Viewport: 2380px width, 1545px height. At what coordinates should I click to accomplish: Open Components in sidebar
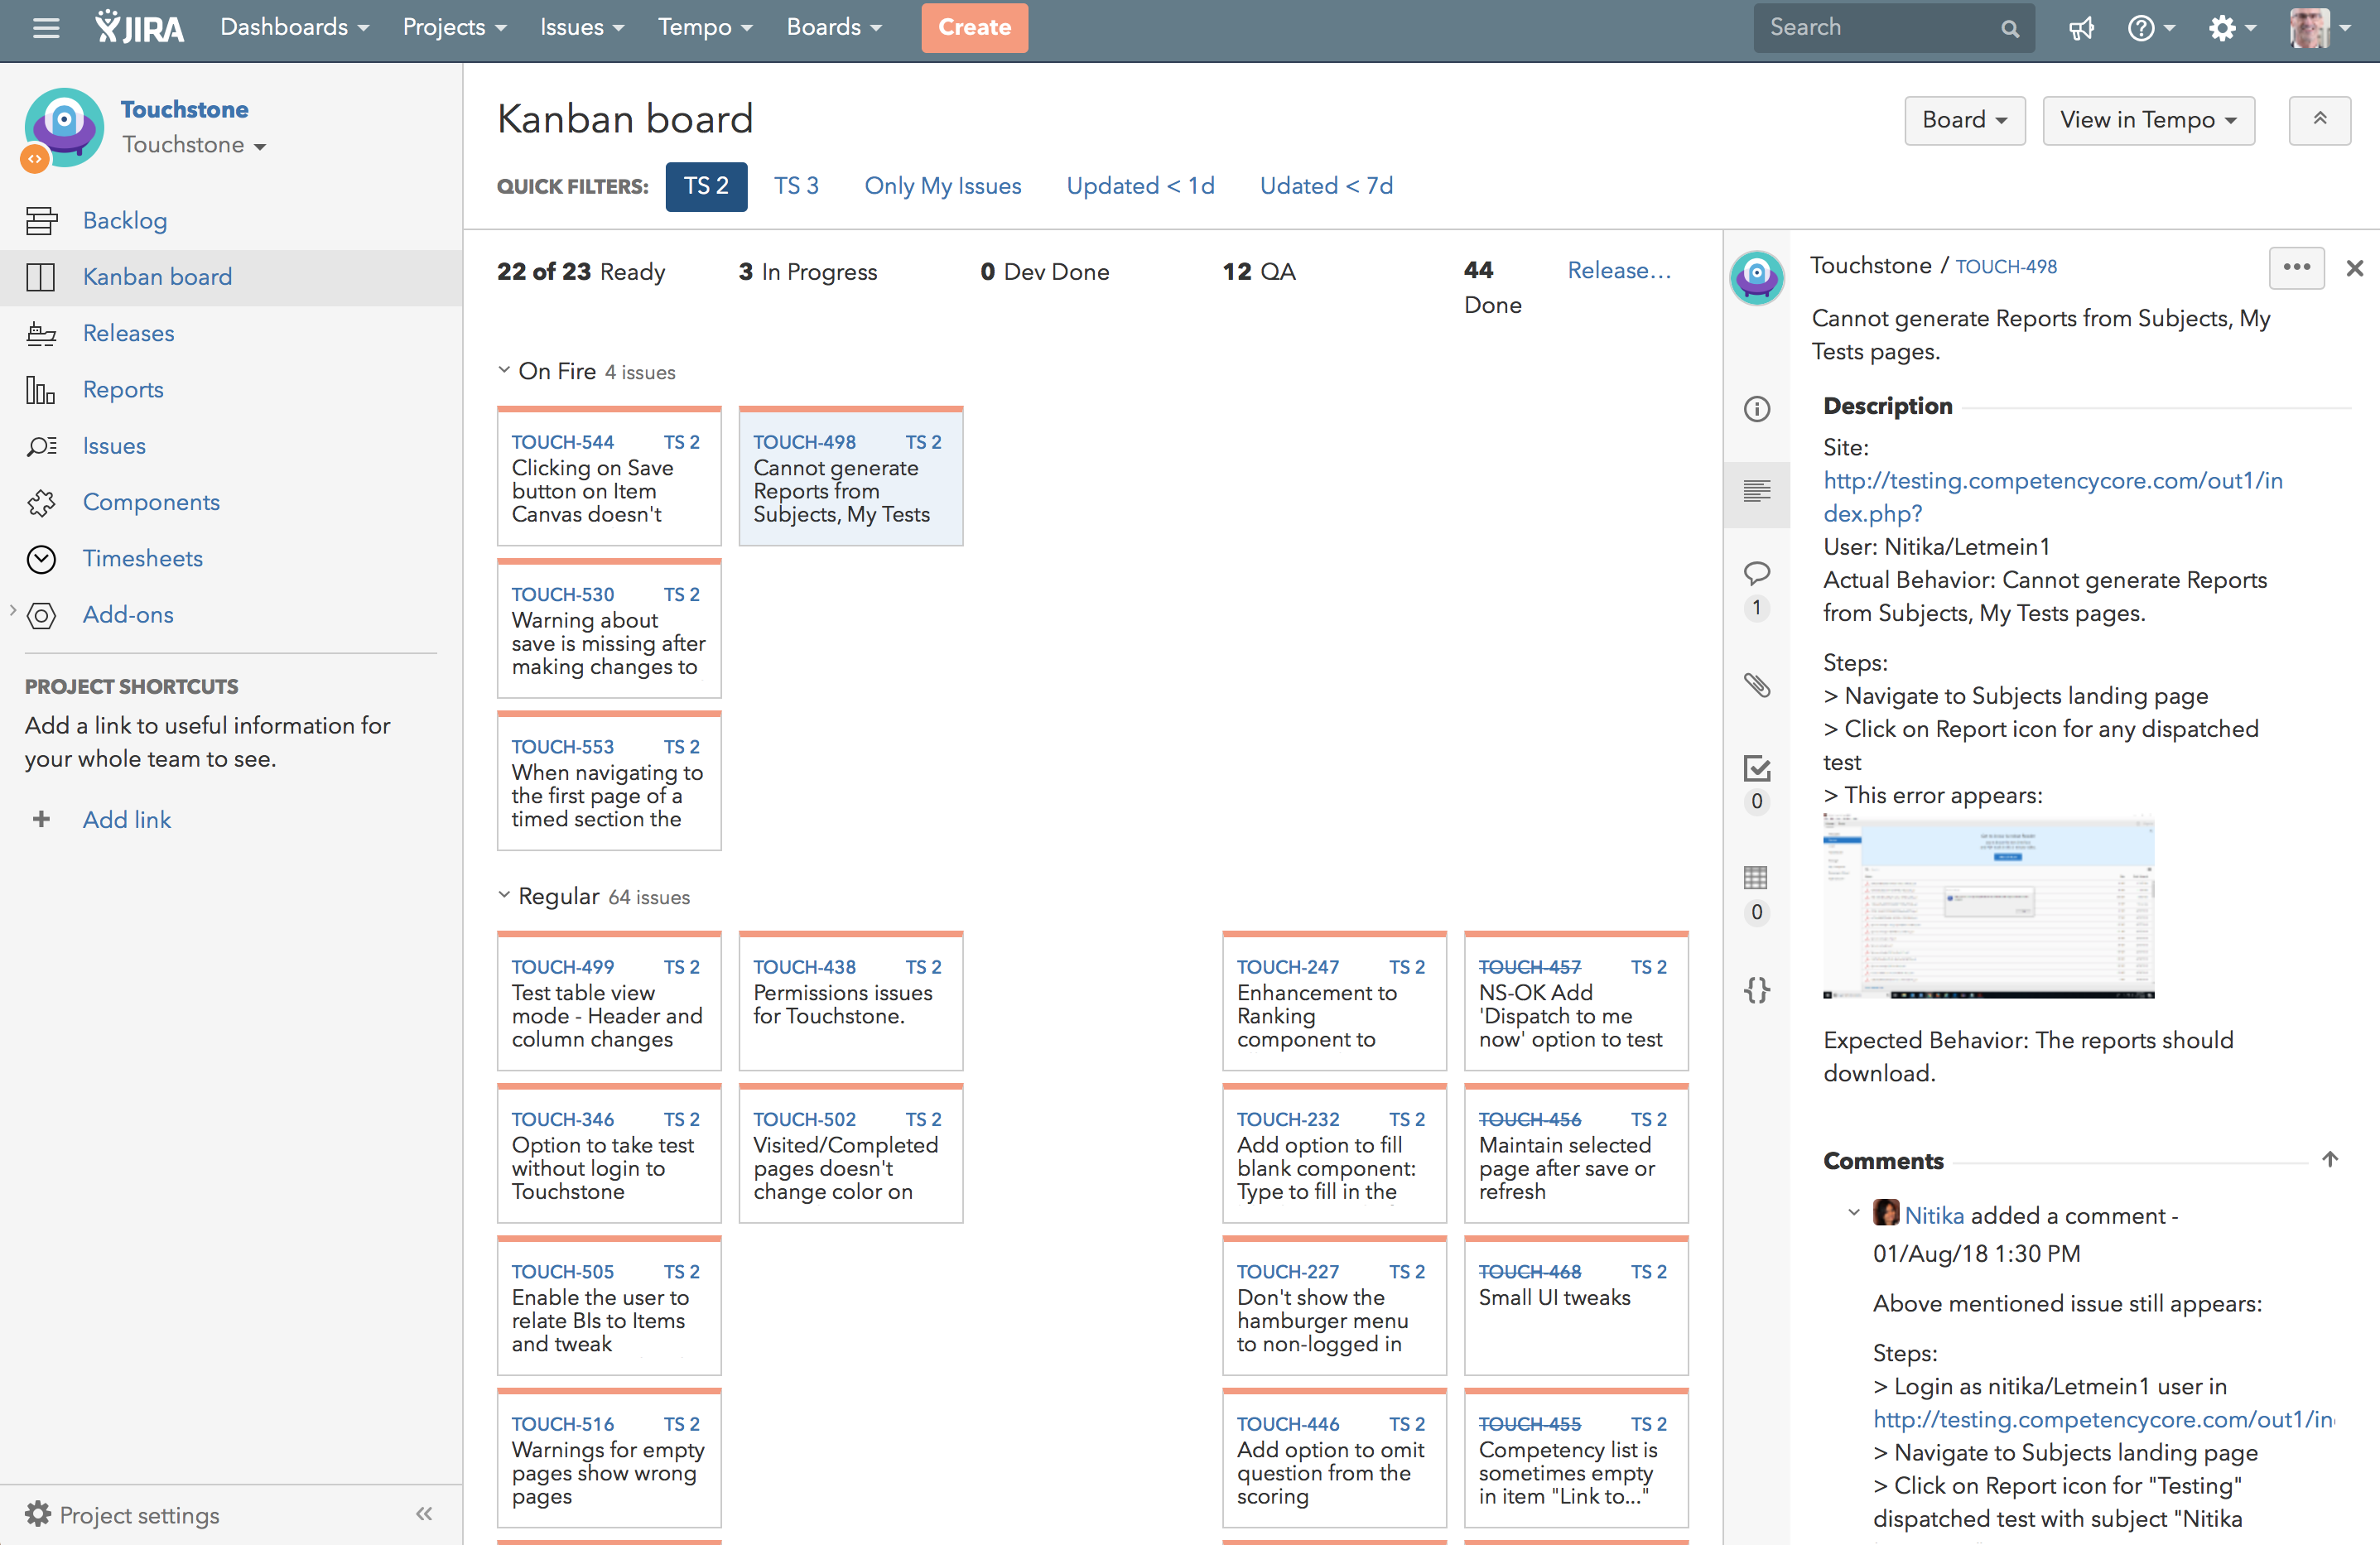coord(151,502)
